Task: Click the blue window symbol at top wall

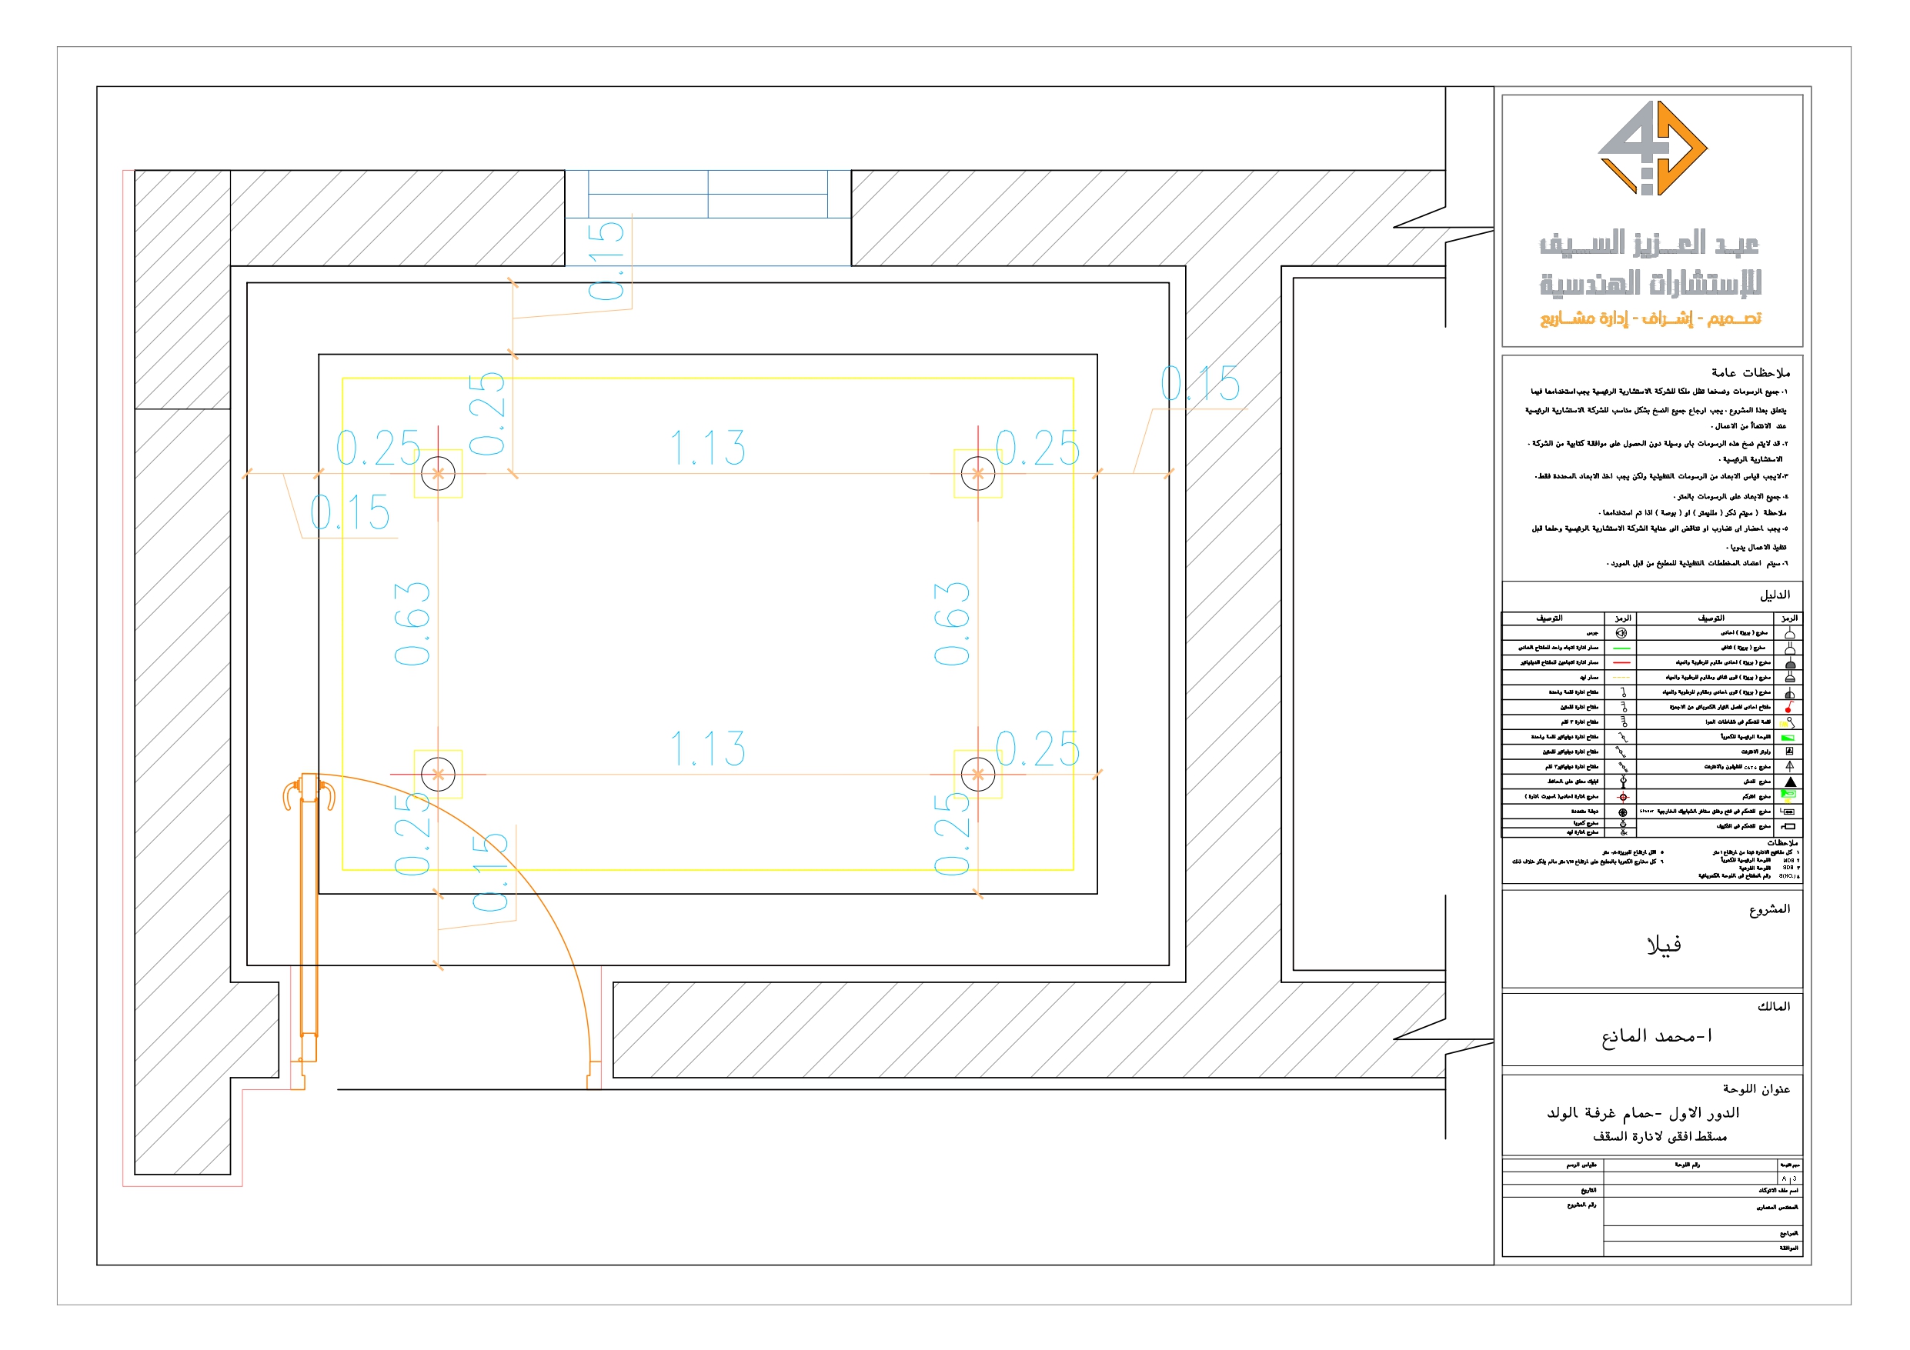Action: [x=708, y=195]
